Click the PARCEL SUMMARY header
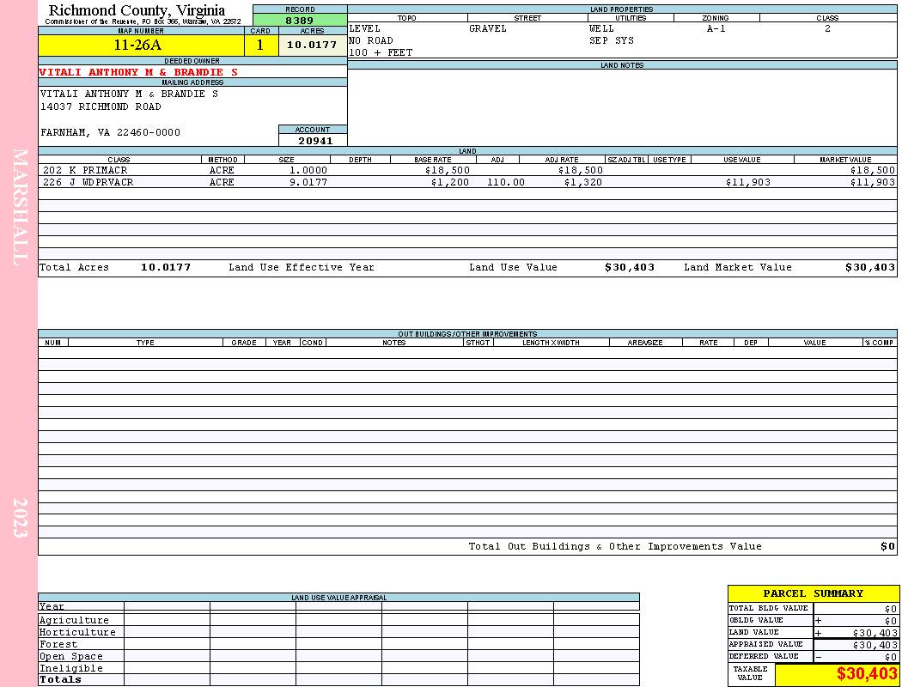902x687 pixels. pyautogui.click(x=813, y=593)
